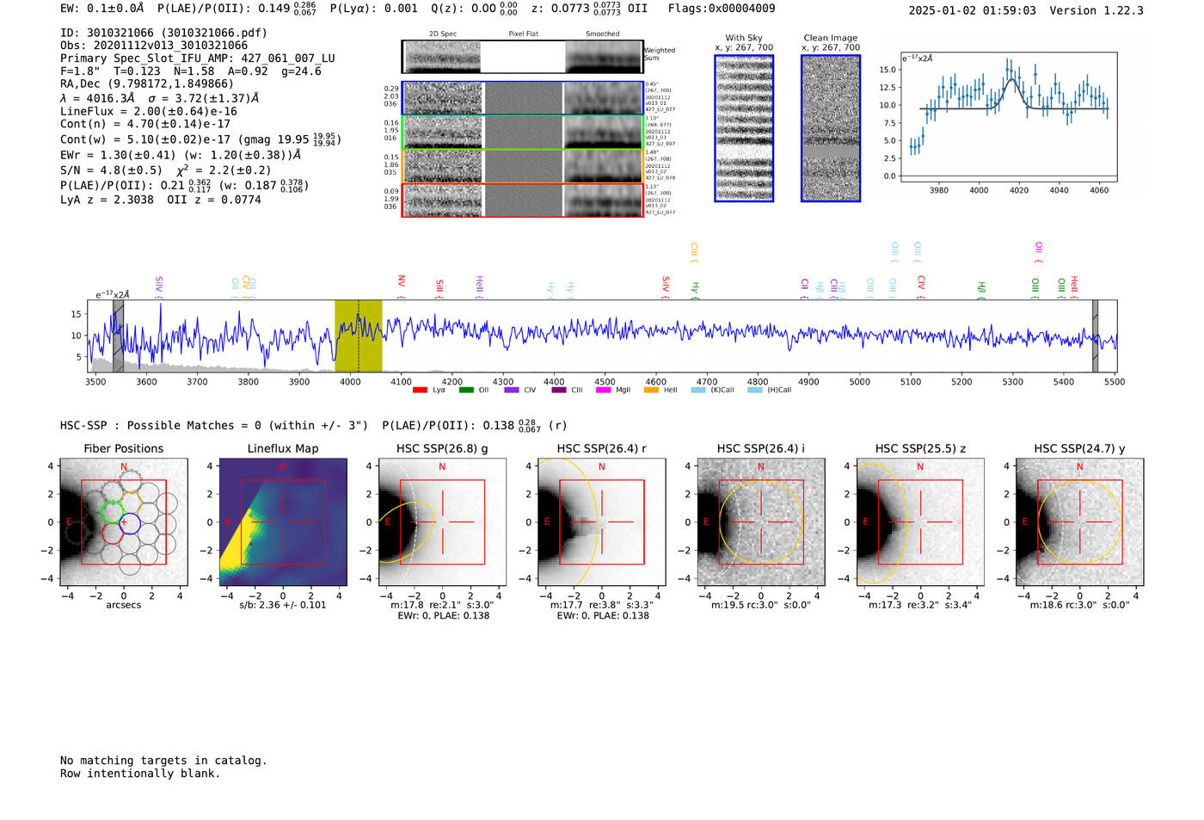The width and height of the screenshot is (1204, 820).
Task: Click 'No matching targets in catalog.' text
Action: point(163,761)
